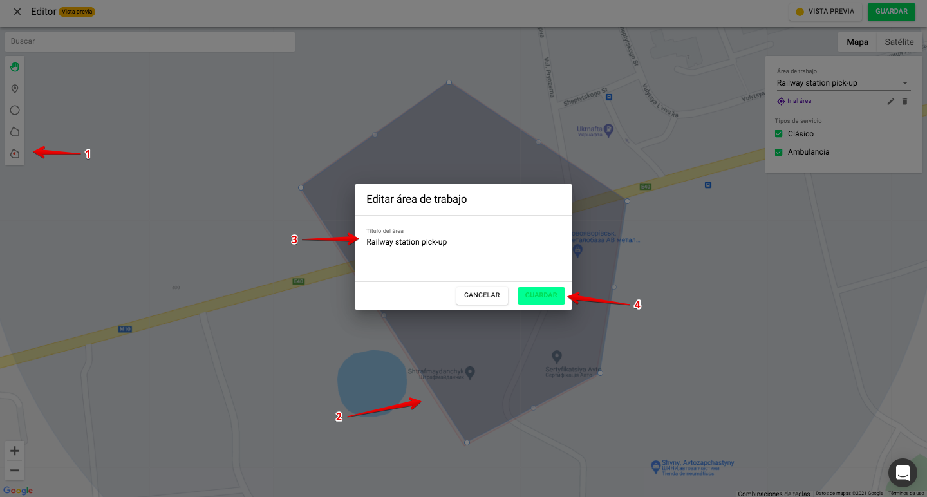Uncheck the Clásico service type
The image size is (927, 497).
(778, 134)
